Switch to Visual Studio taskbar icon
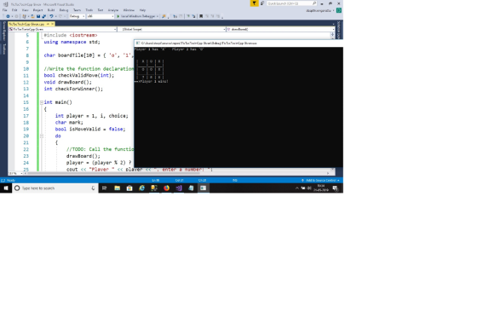477x318 pixels. 179,188
